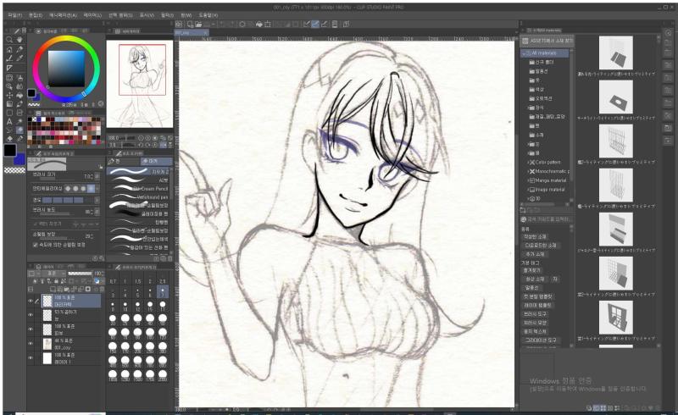The width and height of the screenshot is (678, 415).
Task: Switch to the 마커 sub tool tab
Action: tap(156, 161)
